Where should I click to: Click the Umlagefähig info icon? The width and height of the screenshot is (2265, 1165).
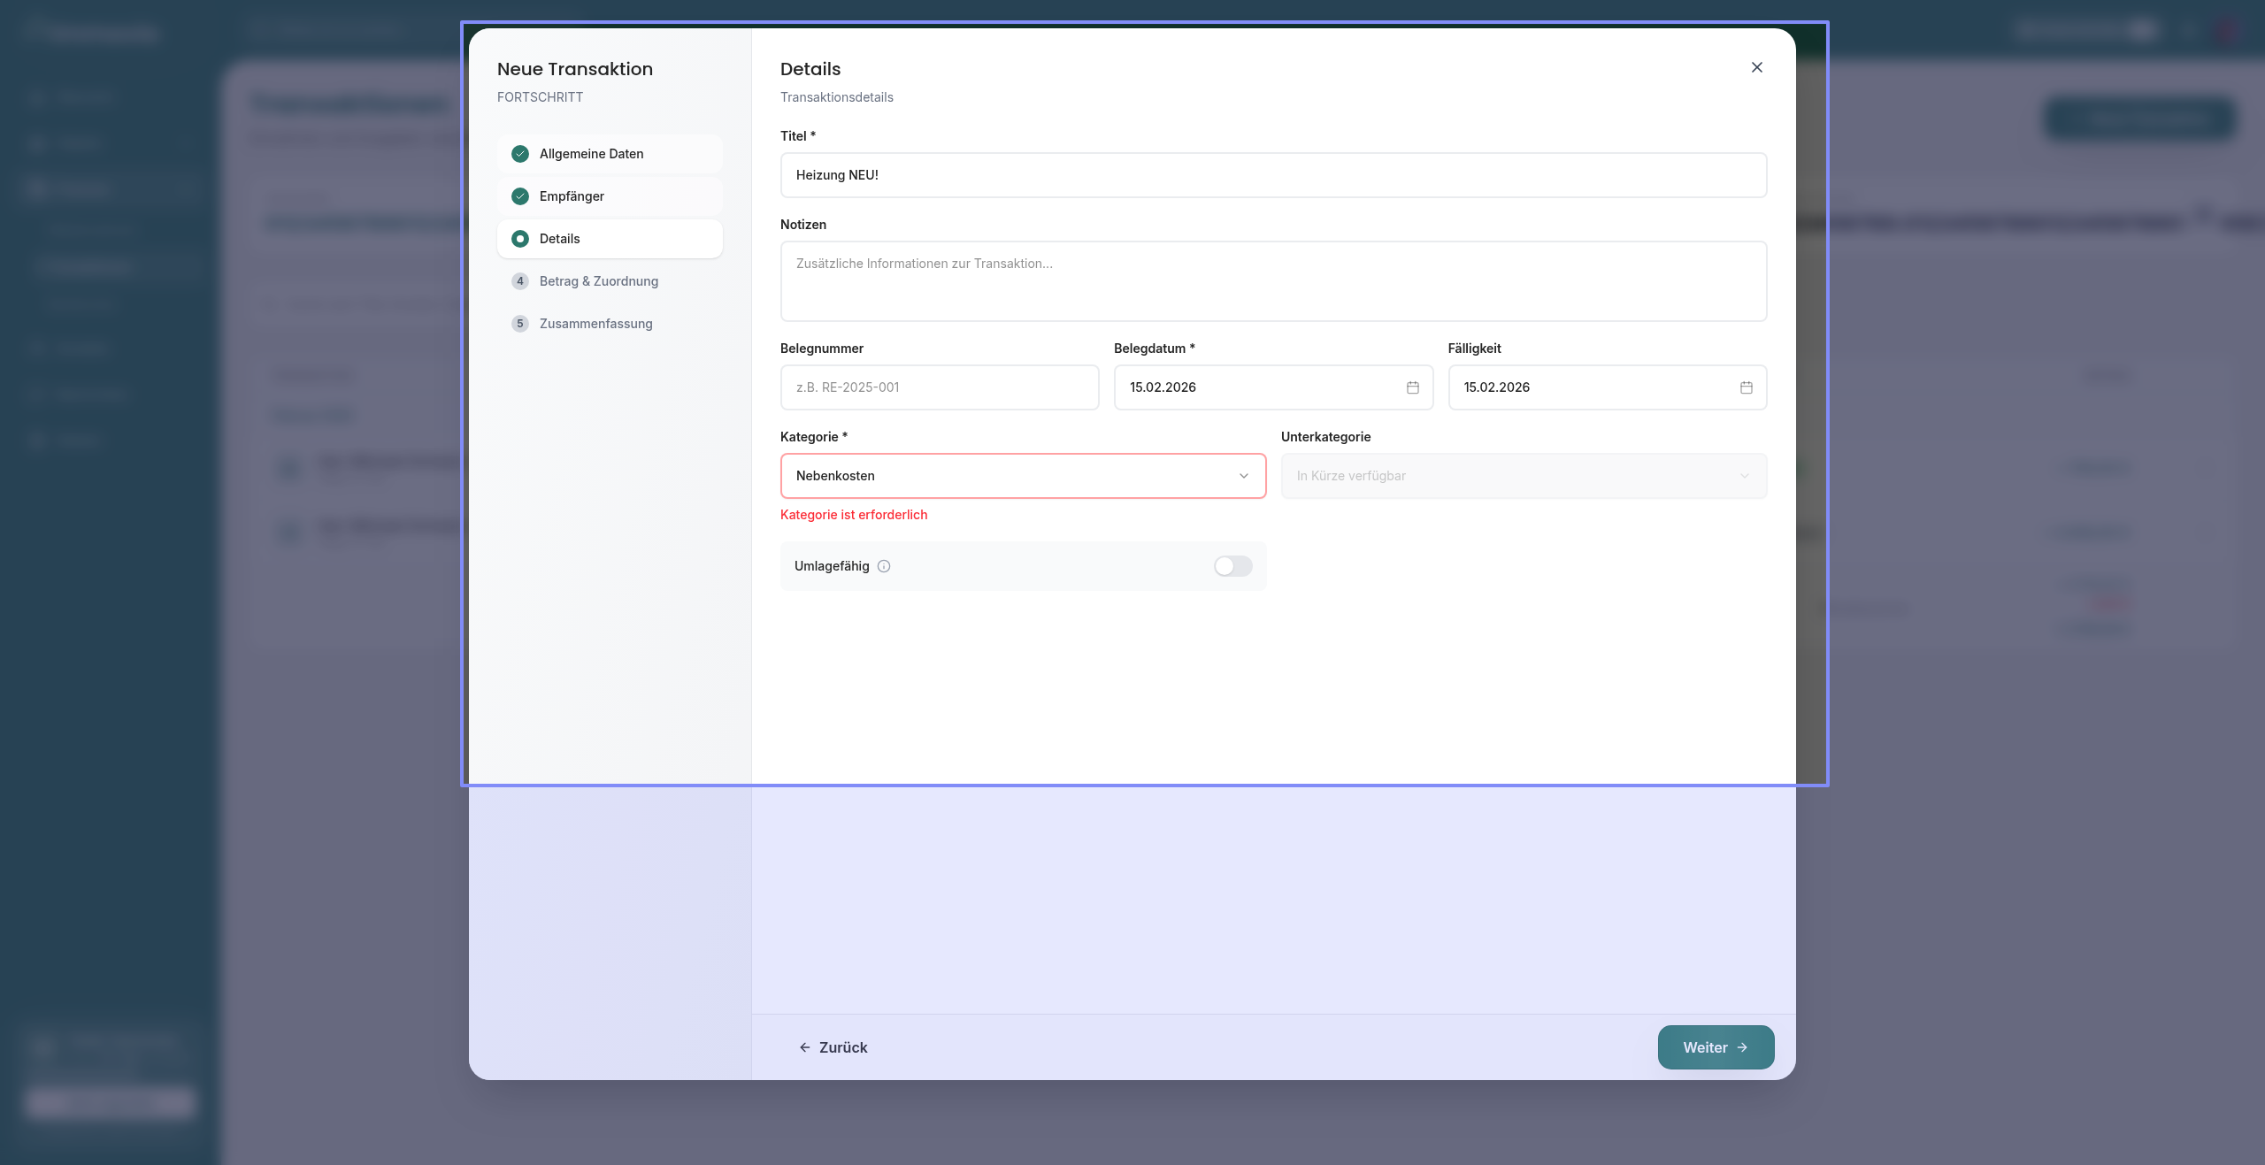tap(884, 566)
